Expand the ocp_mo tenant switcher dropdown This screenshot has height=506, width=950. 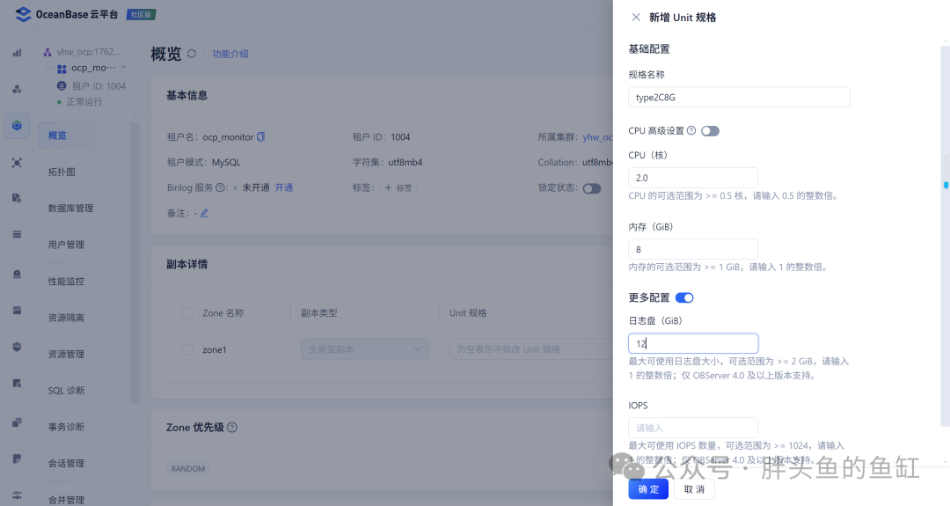pos(124,68)
